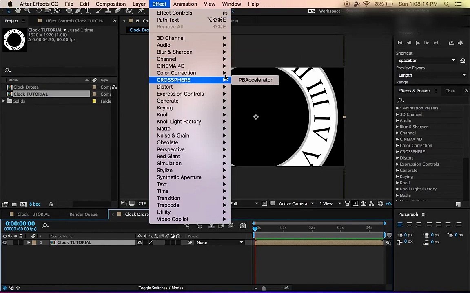Viewport: 470px width, 293px height.
Task: Select the Eraser tool
Action: click(x=118, y=11)
